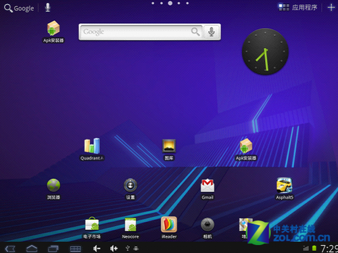Image resolution: width=338 pixels, height=253 pixels.
Task: Open the 图库 gallery app
Action: click(169, 149)
